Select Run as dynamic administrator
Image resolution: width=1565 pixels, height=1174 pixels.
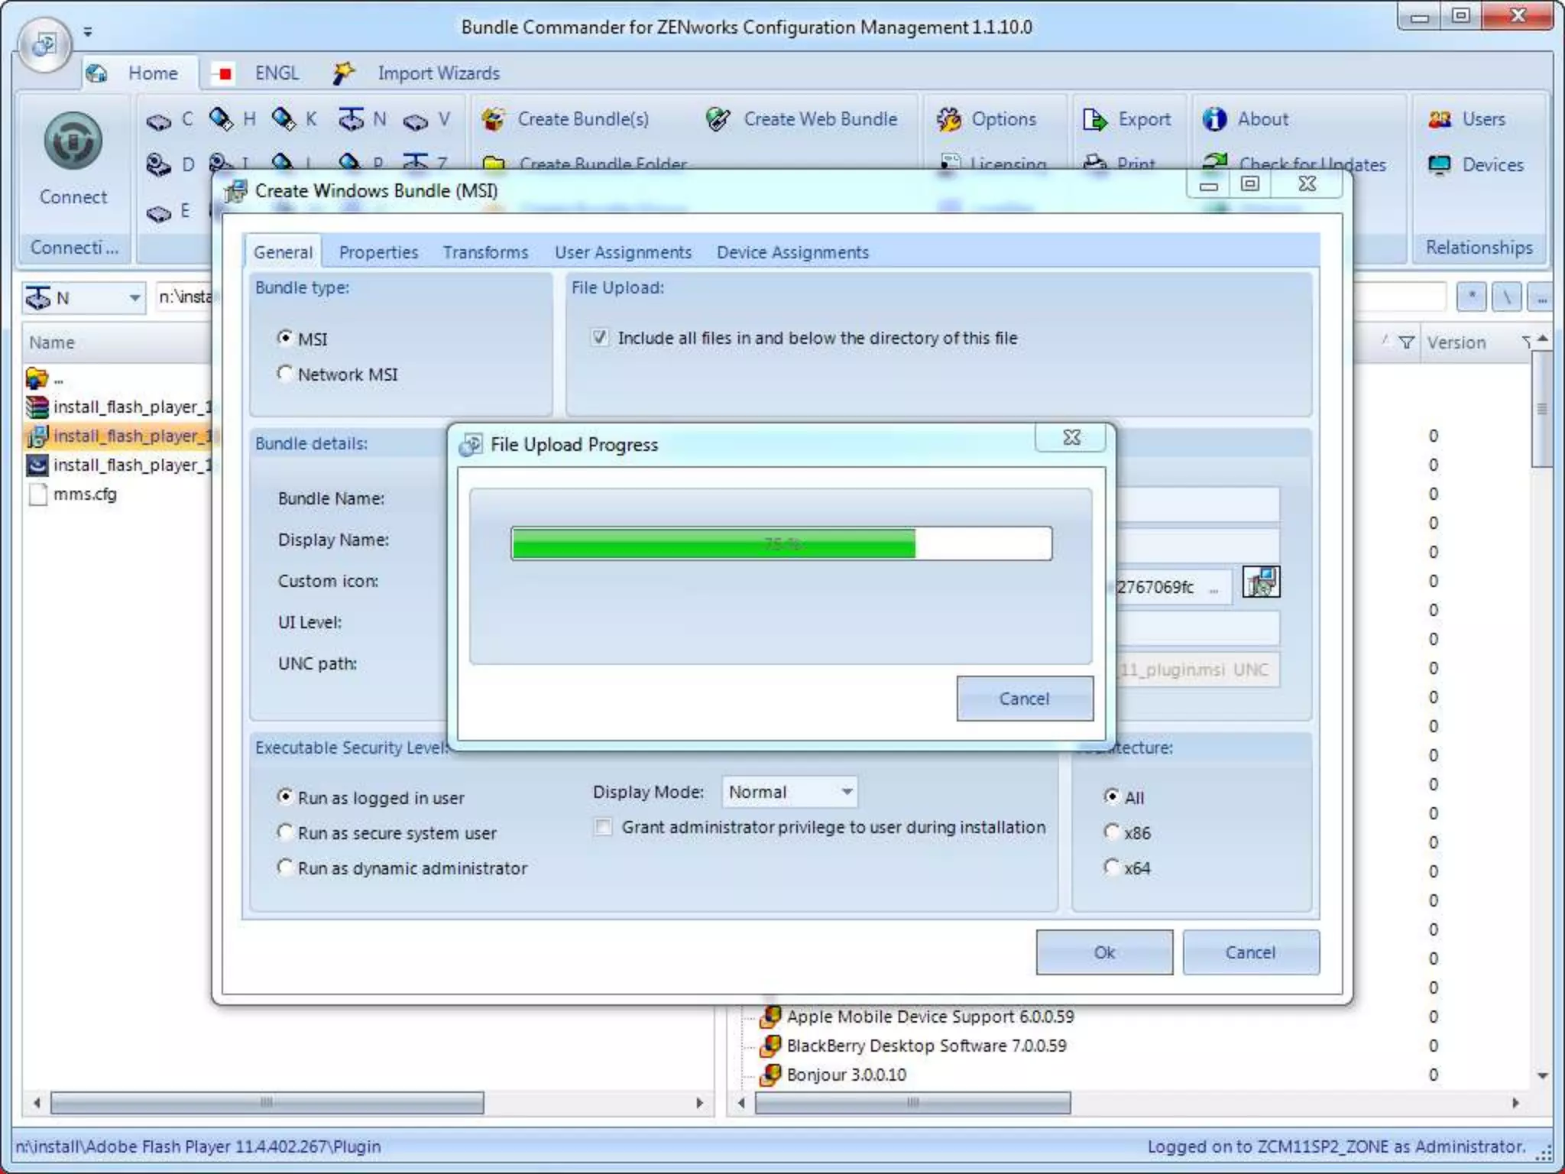(x=285, y=867)
